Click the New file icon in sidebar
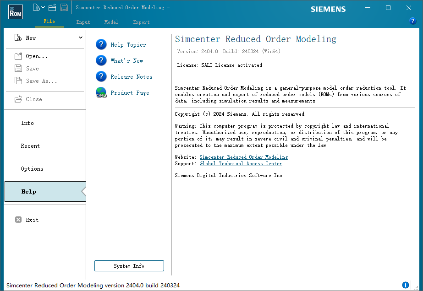This screenshot has height=291, width=423. click(18, 38)
